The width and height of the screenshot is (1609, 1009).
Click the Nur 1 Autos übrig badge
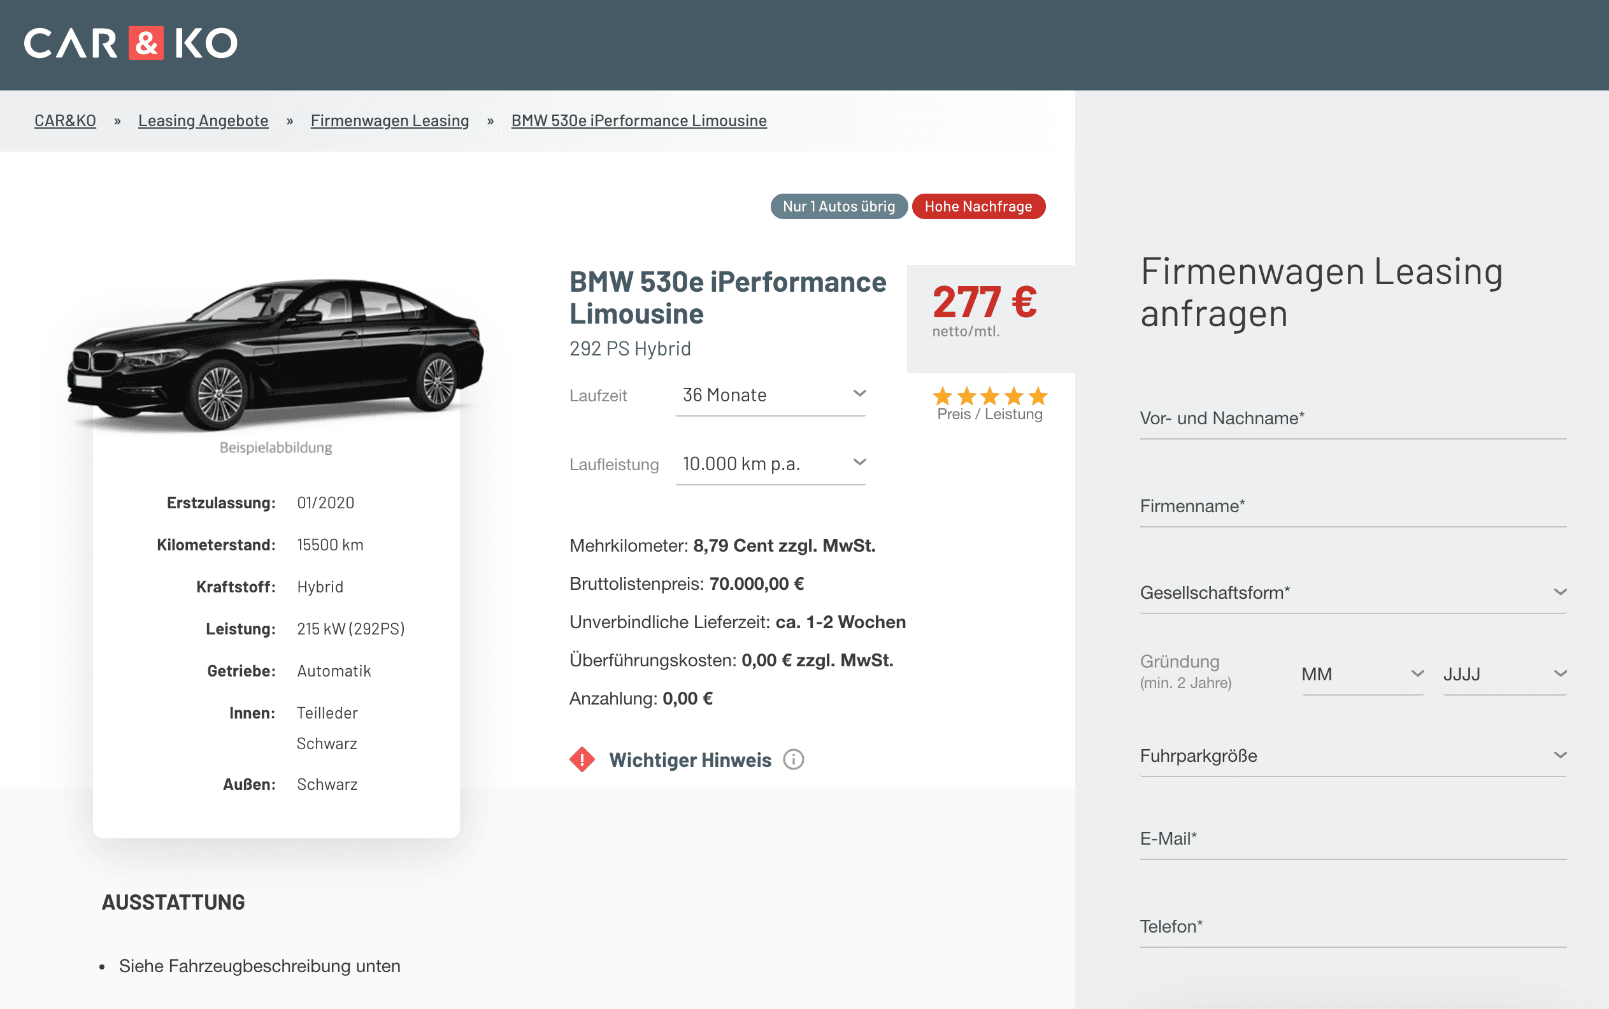coord(839,206)
